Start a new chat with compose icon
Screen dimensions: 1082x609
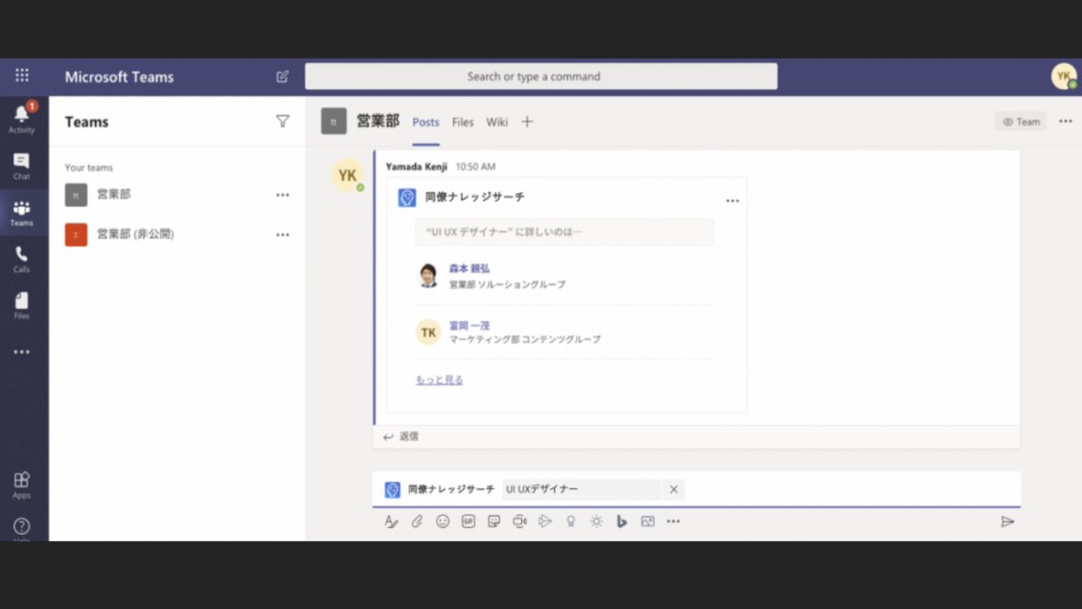tap(282, 77)
